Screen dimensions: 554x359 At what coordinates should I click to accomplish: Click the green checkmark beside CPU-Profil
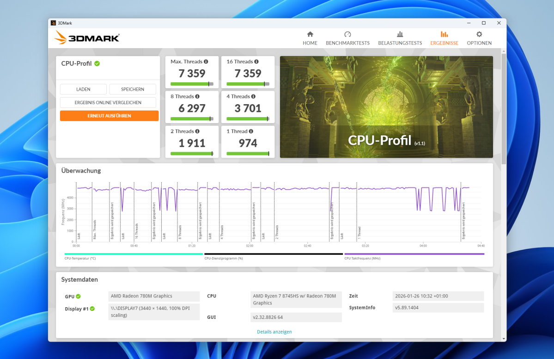point(96,63)
